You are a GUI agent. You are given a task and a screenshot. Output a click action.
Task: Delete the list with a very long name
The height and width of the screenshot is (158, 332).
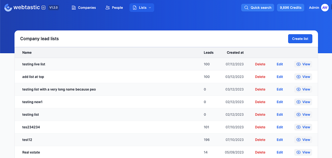click(x=260, y=89)
